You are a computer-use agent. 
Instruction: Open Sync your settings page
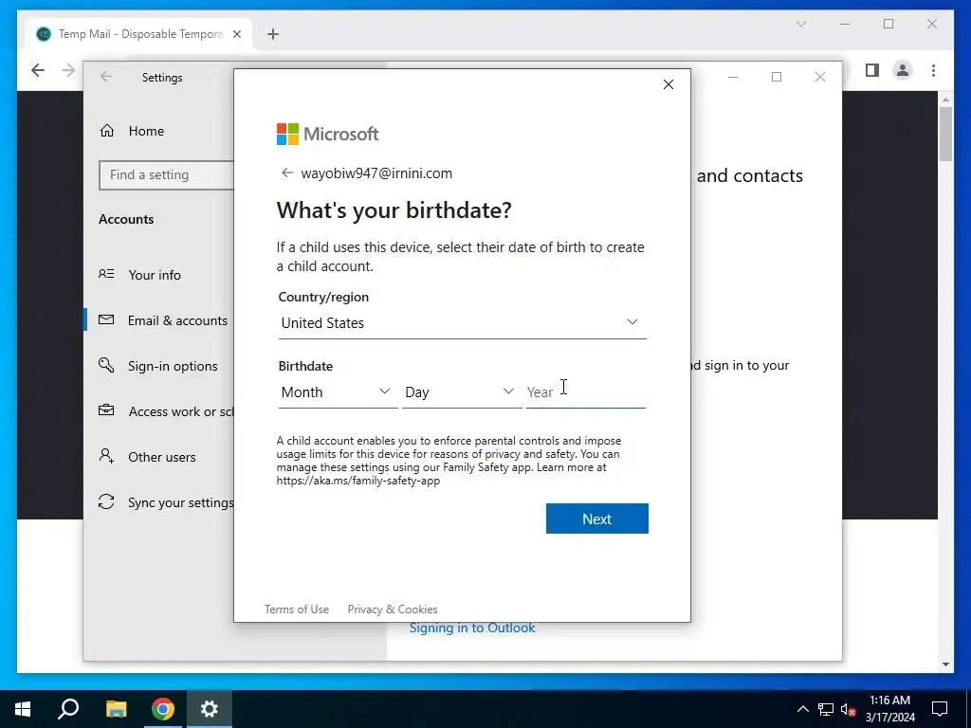[x=181, y=502]
